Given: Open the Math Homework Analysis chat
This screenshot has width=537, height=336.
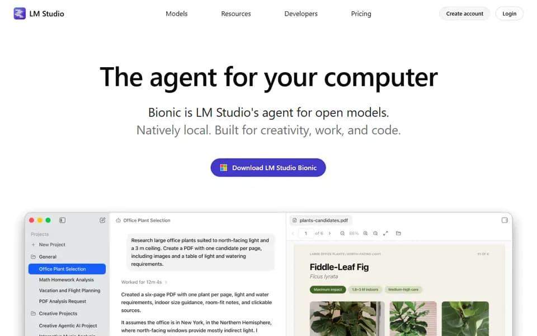Looking at the screenshot, I should pyautogui.click(x=67, y=280).
